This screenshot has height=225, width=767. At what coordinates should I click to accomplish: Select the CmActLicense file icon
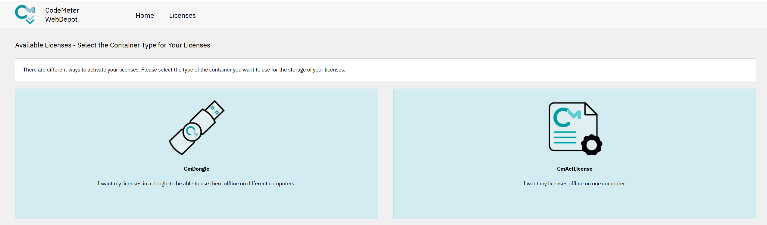pyautogui.click(x=575, y=129)
